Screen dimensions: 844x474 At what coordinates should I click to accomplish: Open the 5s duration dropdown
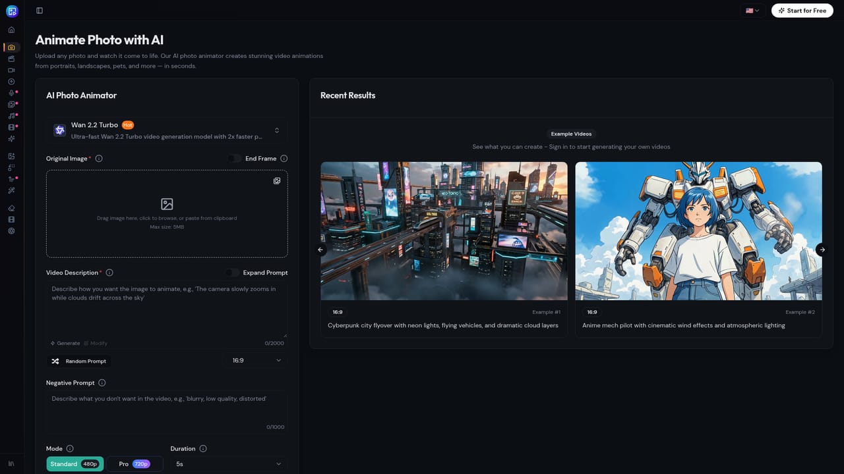point(229,464)
